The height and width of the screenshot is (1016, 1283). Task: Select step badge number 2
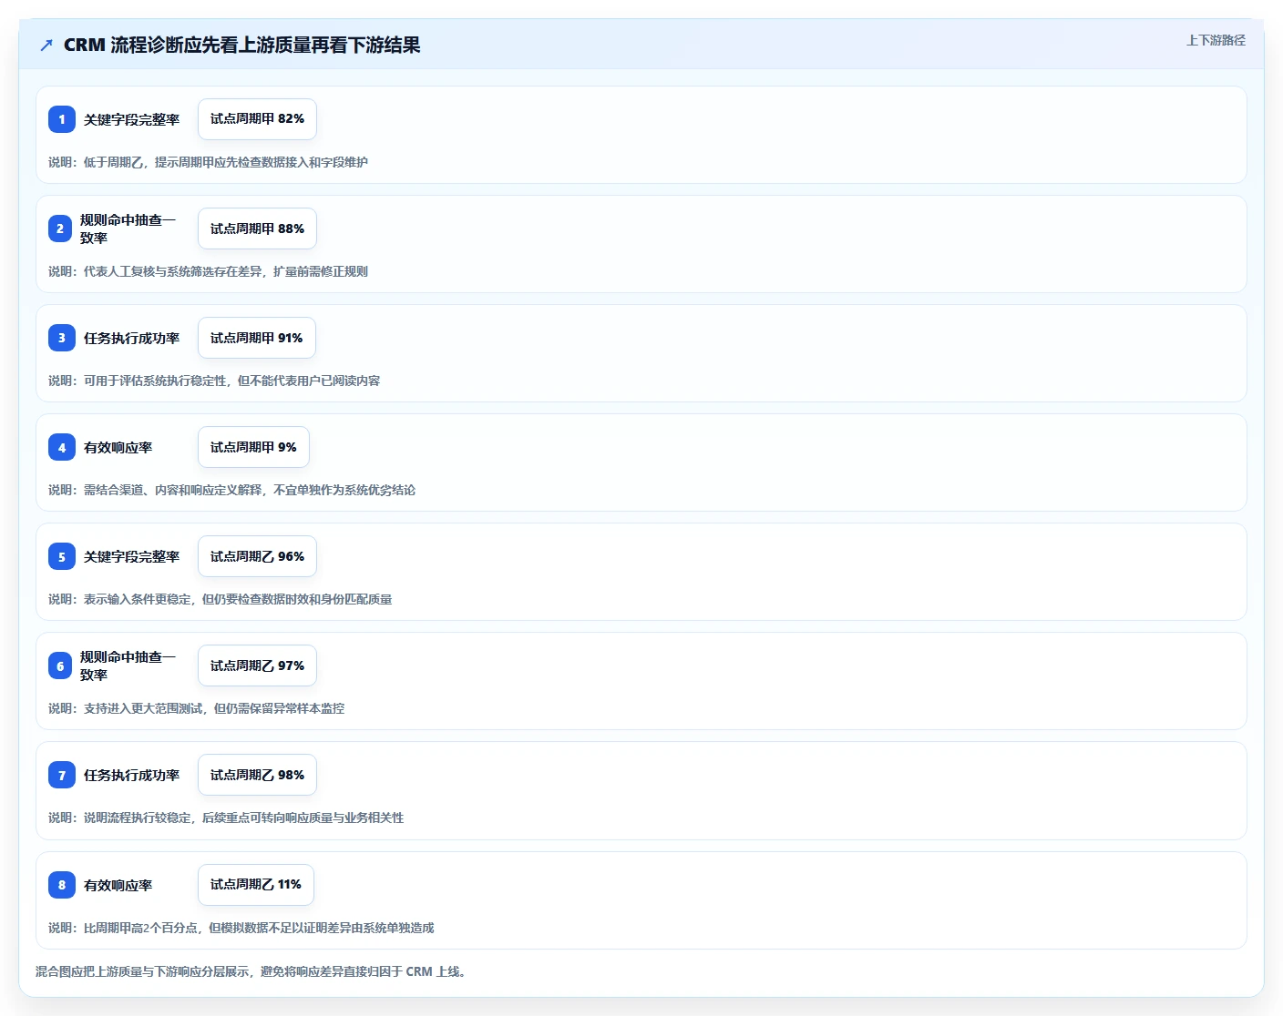[60, 229]
